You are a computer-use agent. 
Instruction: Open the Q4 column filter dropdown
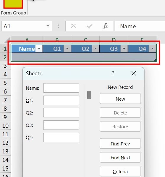click(x=153, y=49)
